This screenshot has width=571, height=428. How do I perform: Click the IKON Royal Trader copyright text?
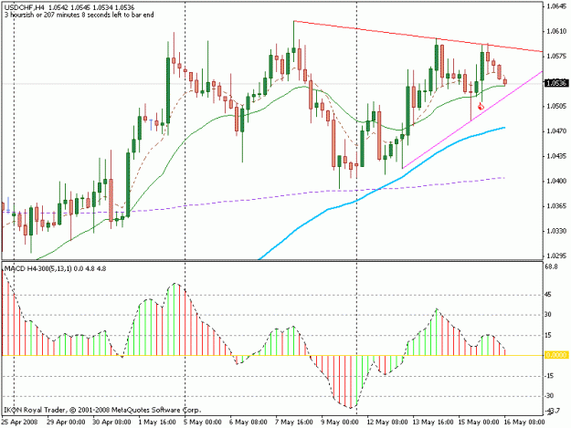[x=102, y=410]
